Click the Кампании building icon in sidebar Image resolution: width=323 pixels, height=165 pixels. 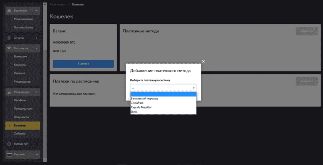(9, 11)
